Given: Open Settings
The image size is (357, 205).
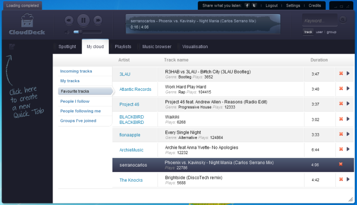Looking at the screenshot, I should 293,5.
